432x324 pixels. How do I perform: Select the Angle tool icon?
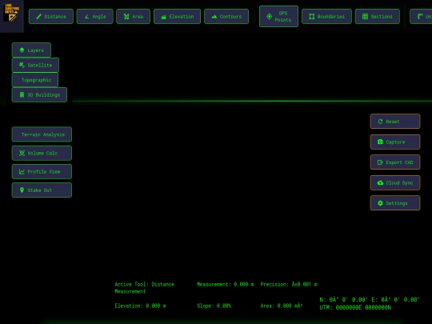point(86,17)
